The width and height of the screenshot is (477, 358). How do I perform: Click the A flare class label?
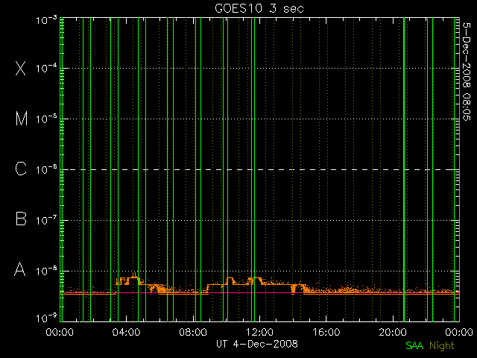[20, 269]
